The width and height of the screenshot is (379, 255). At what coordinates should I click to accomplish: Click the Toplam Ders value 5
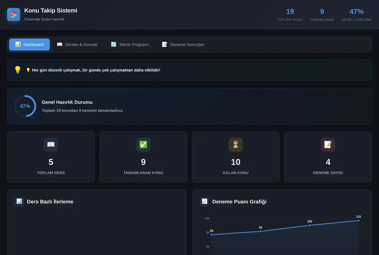coord(51,162)
